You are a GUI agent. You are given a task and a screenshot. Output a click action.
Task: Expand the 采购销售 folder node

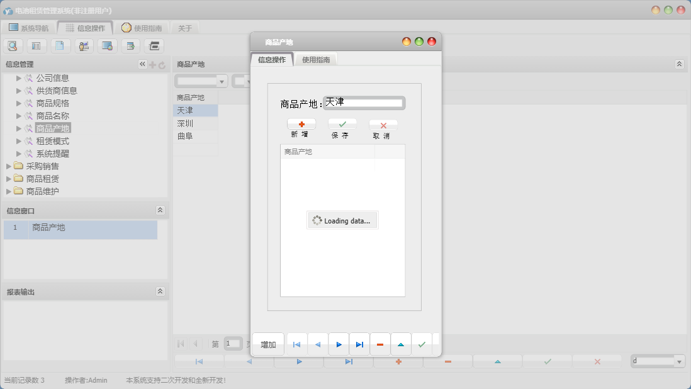9,166
